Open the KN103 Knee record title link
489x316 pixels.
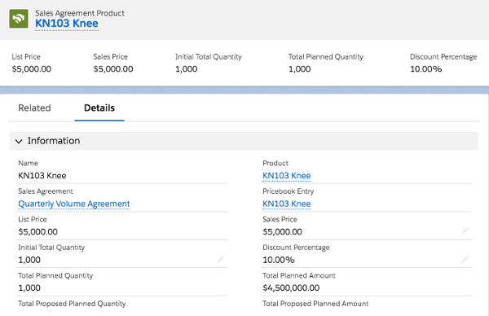(x=67, y=24)
